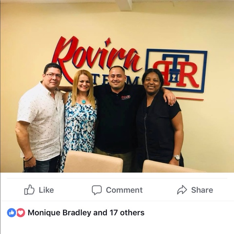
Task: Click the logo on the black polo shirt
Action: (x=125, y=97)
